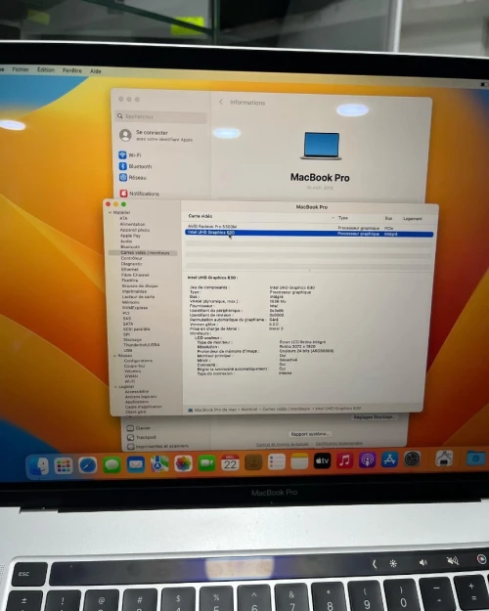Open Podcasts app in the Dock
The height and width of the screenshot is (611, 489).
pos(368,460)
